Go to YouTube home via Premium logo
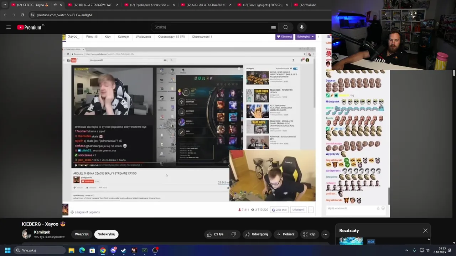456x256 pixels. point(29,27)
